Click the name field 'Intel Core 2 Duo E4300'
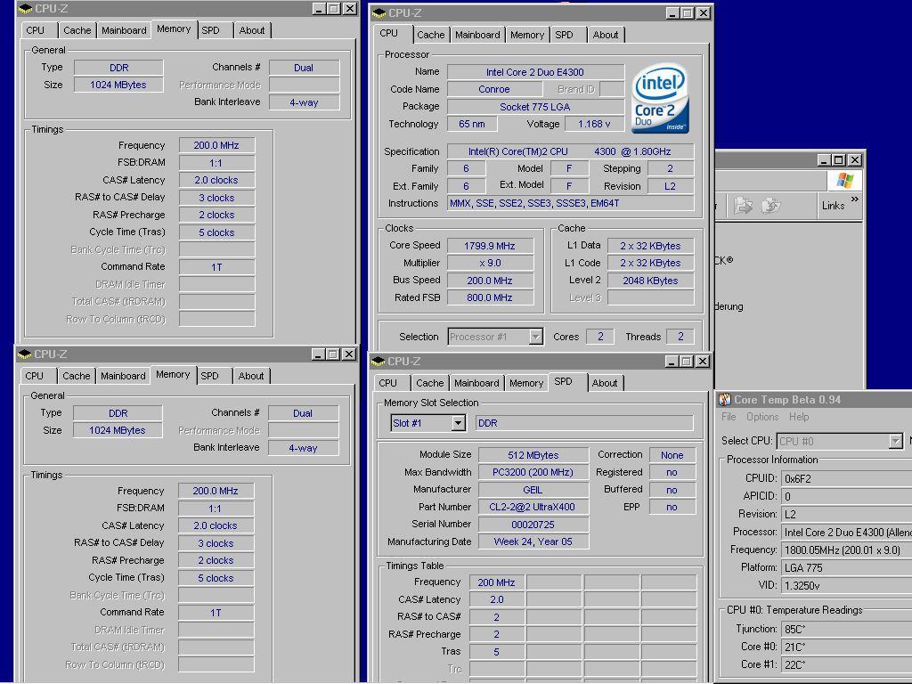Image resolution: width=912 pixels, height=684 pixels. point(535,72)
